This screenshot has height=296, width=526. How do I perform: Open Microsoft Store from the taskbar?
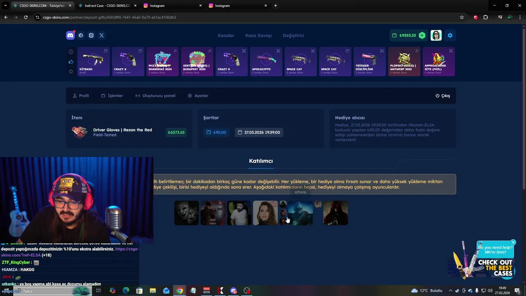139,291
